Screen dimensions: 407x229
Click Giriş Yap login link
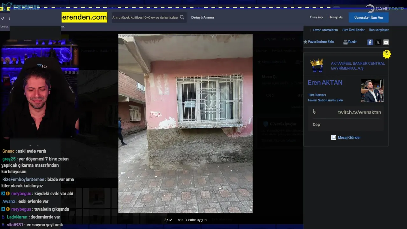click(316, 17)
